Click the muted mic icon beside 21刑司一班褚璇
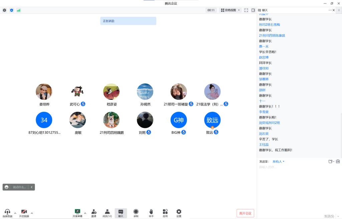Image resolution: width=342 pixels, height=219 pixels. coord(191,104)
